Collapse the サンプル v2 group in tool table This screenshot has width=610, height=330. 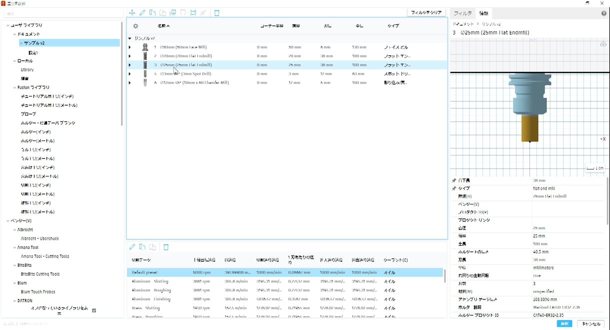point(129,38)
